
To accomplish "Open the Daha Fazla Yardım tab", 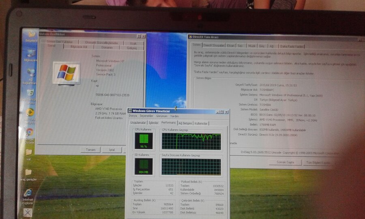I will (x=292, y=47).
